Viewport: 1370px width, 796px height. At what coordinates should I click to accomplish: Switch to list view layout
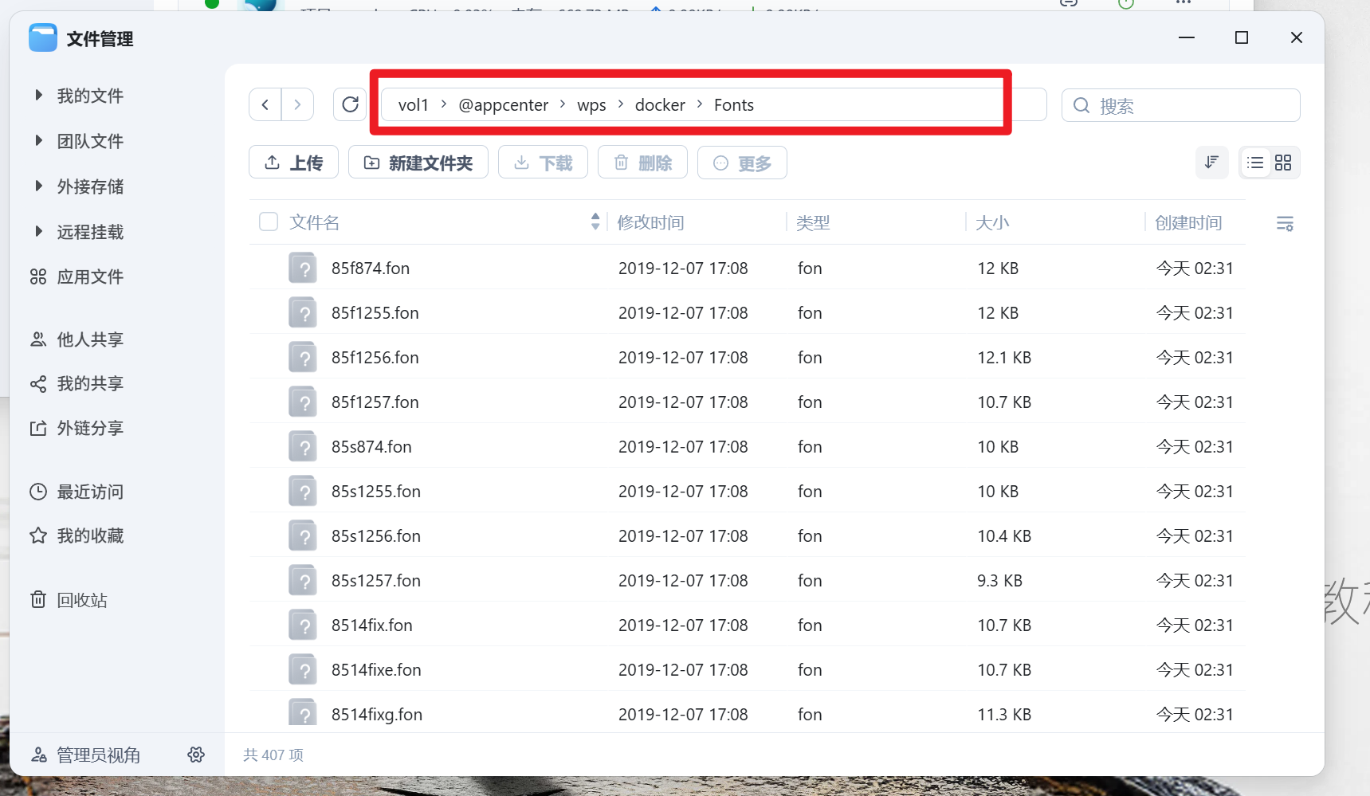(x=1255, y=163)
